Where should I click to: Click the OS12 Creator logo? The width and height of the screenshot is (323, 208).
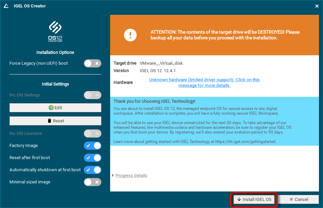coord(55,32)
